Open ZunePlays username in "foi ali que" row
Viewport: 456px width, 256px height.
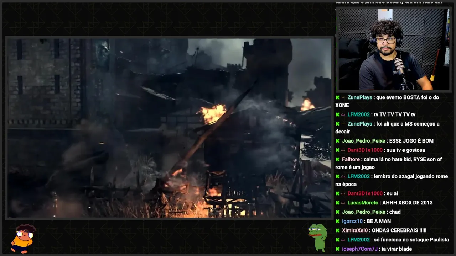[x=360, y=124]
